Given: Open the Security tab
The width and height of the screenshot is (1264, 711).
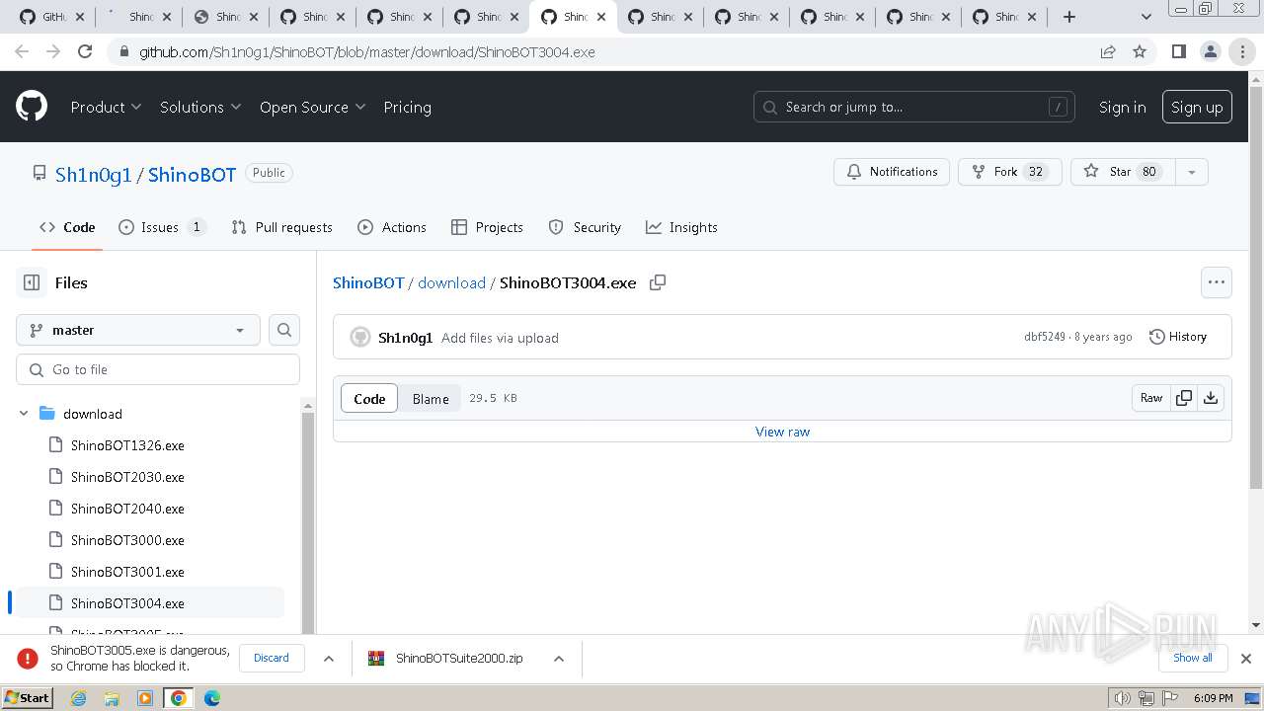Looking at the screenshot, I should point(585,227).
